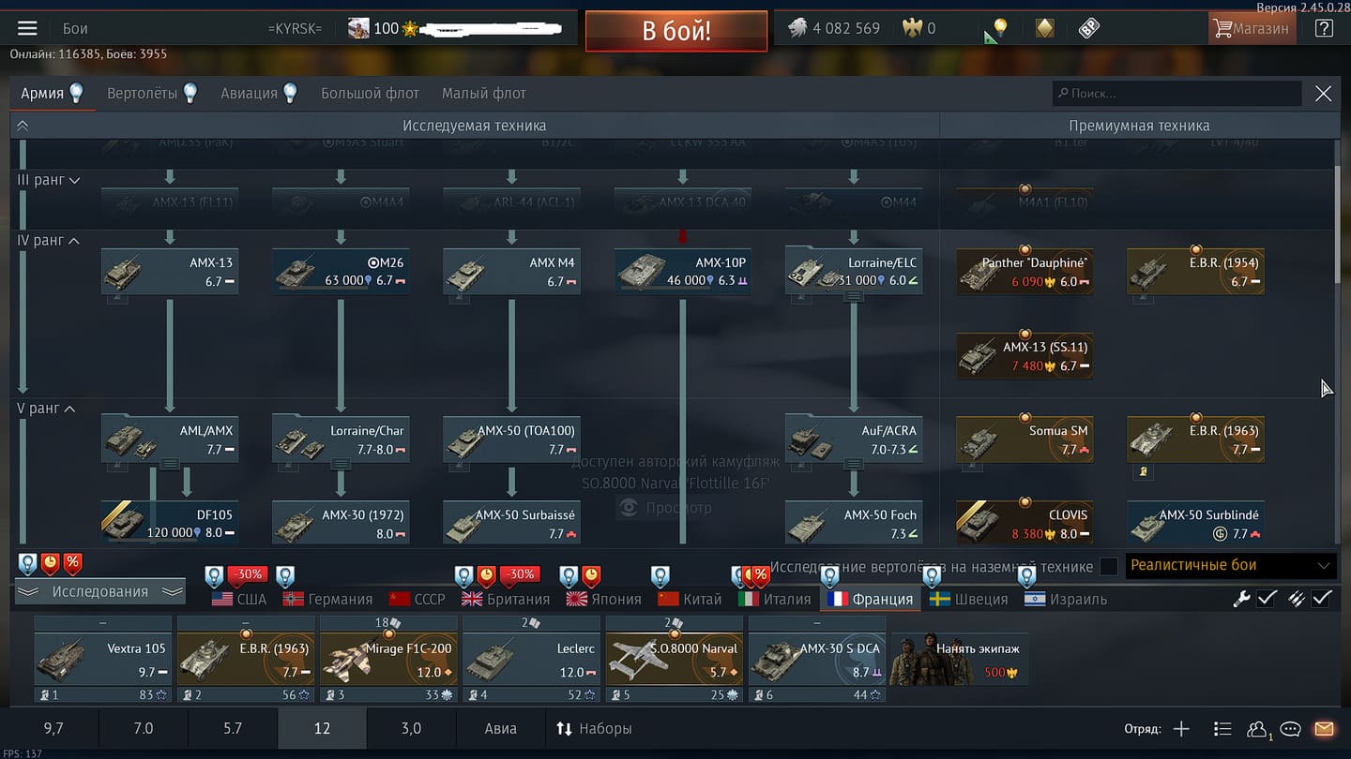Open the Реалистичные бои game mode dropdown
Image resolution: width=1351 pixels, height=759 pixels.
[1230, 565]
